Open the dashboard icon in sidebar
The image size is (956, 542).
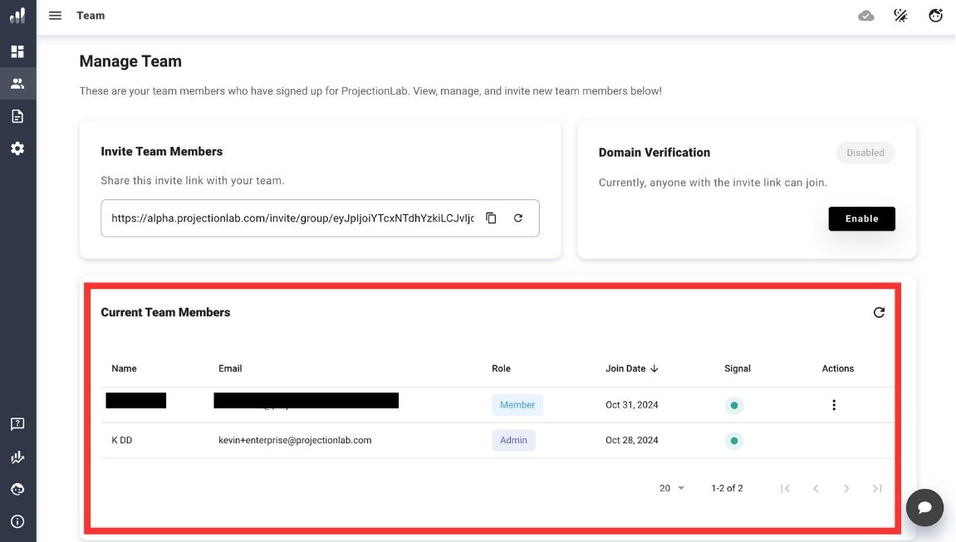(x=17, y=51)
